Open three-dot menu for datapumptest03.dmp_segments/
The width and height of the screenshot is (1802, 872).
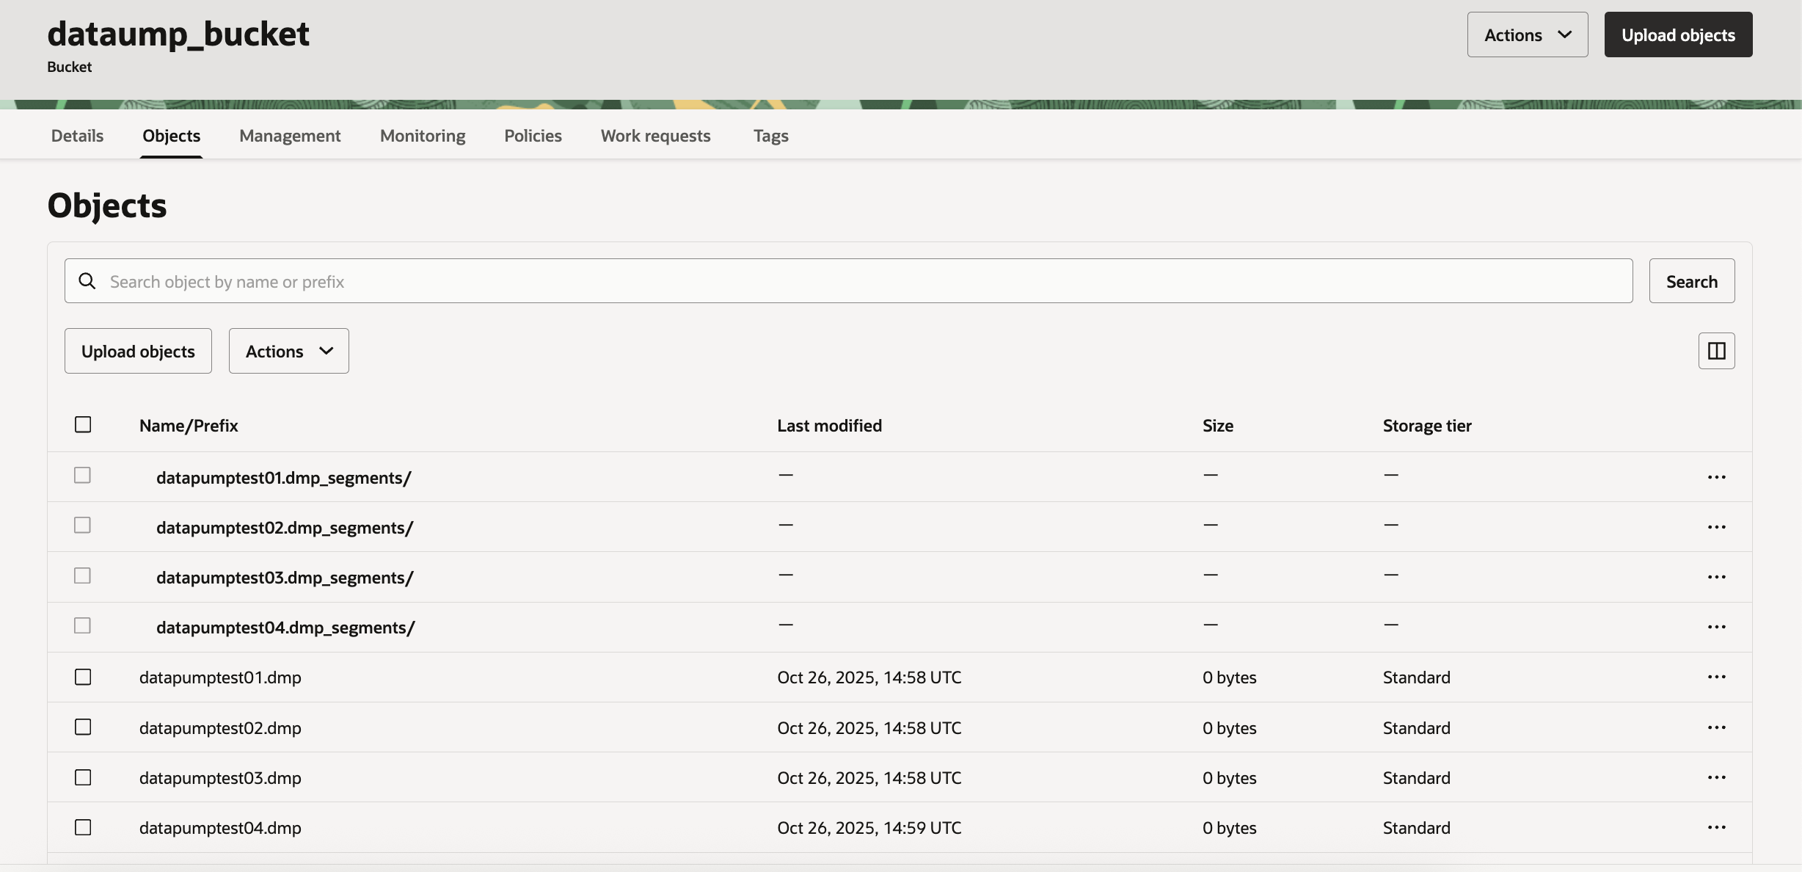[x=1716, y=577]
